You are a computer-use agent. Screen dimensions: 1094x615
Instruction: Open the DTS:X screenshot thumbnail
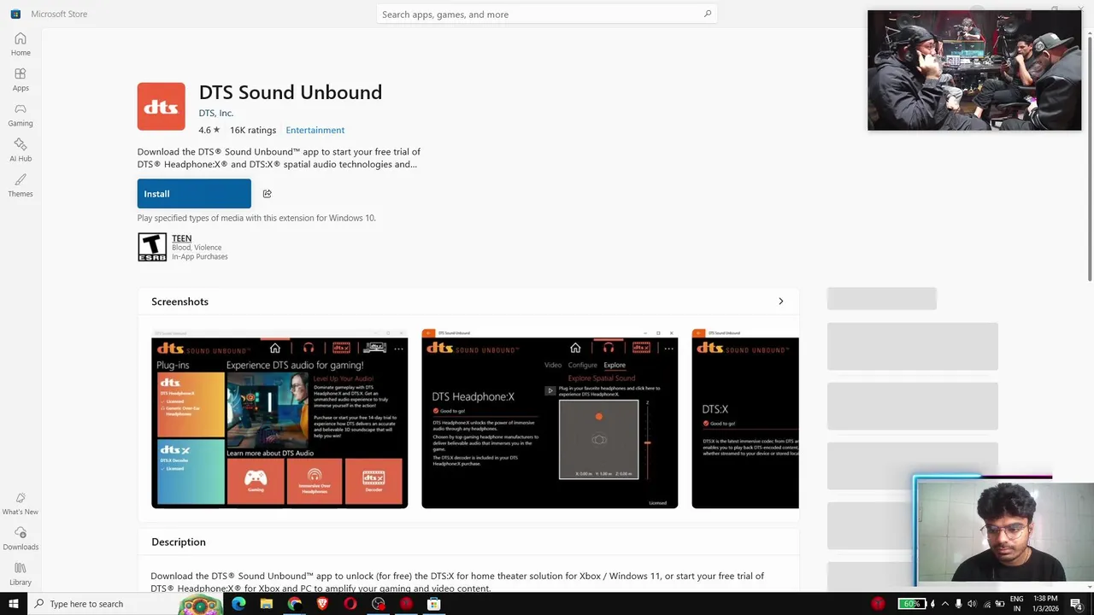click(x=745, y=419)
